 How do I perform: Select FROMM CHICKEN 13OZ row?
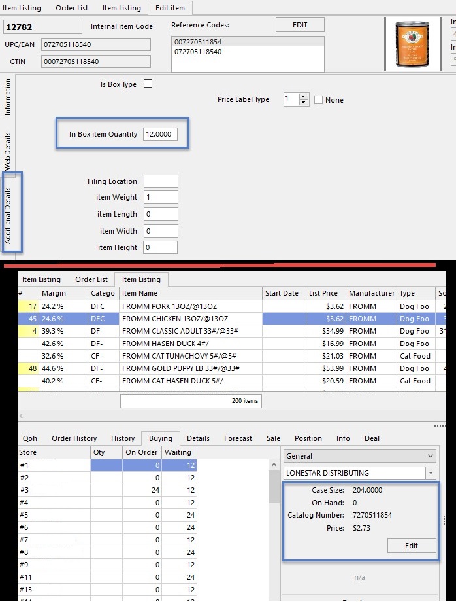[232, 319]
